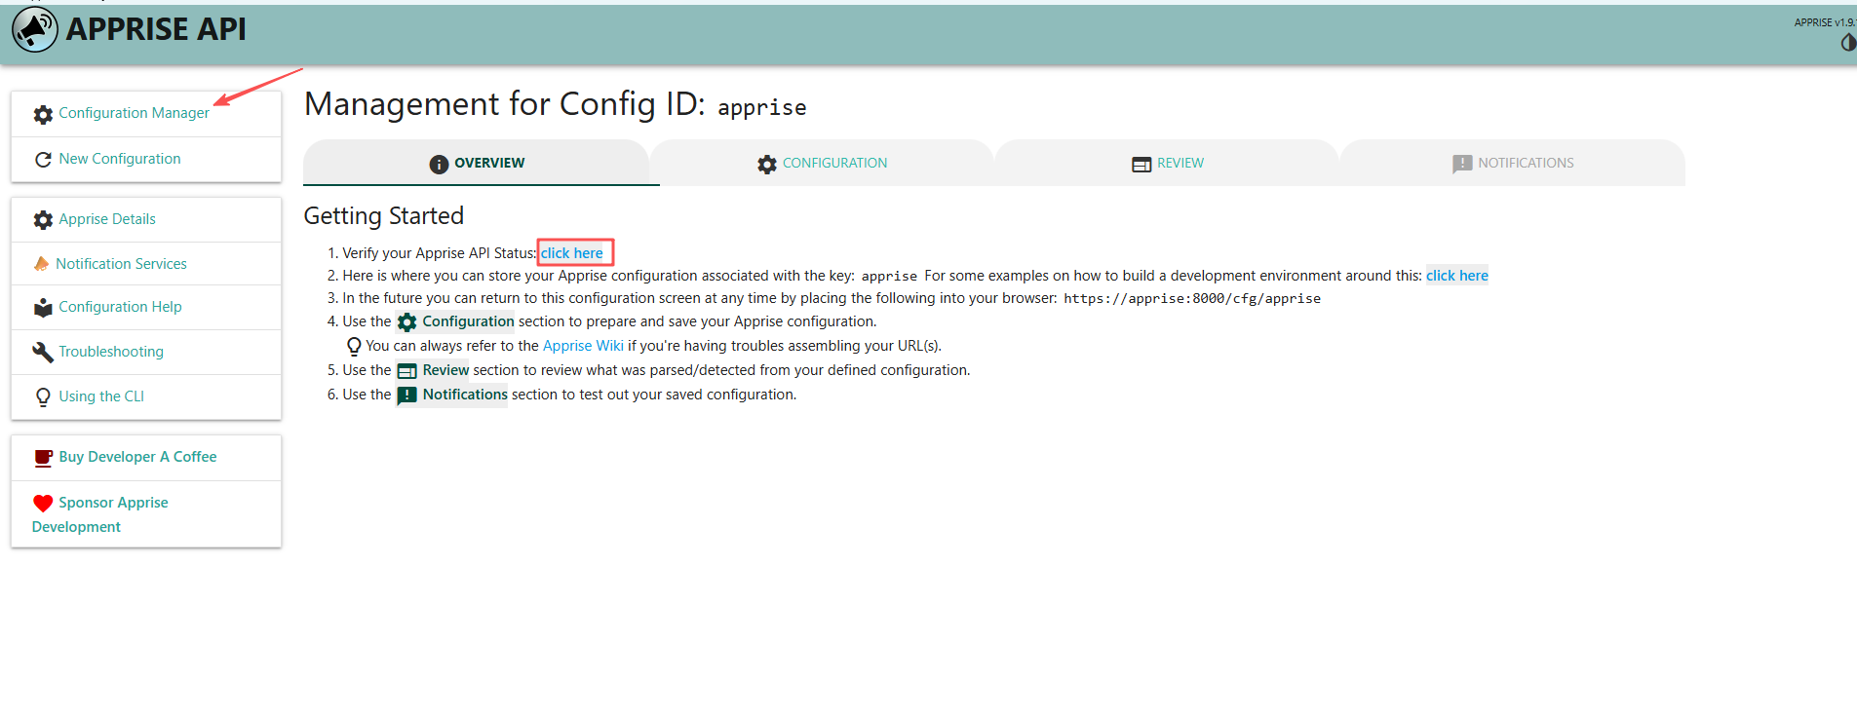
Task: Click the New Configuration refresh icon
Action: point(43,160)
